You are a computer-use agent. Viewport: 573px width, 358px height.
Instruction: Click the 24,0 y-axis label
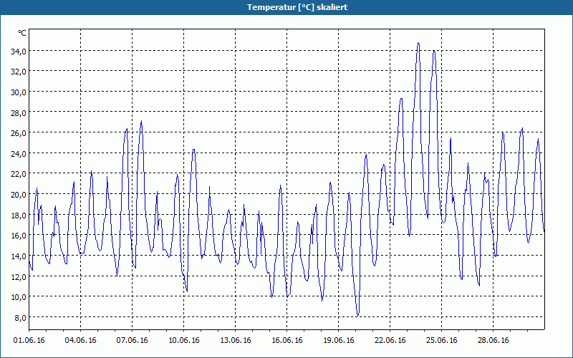click(19, 153)
